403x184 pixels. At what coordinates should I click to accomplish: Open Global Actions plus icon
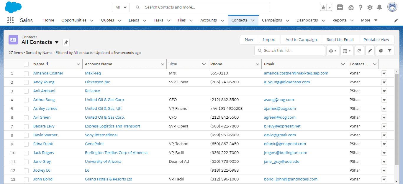[x=340, y=7]
